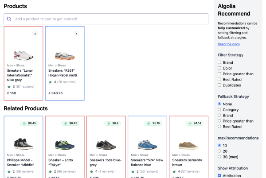Set maxRecommendations to 10

219,145
